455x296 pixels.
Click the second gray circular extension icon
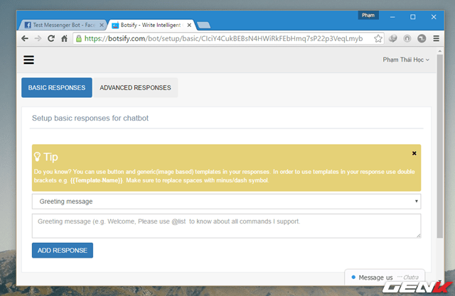[407, 38]
